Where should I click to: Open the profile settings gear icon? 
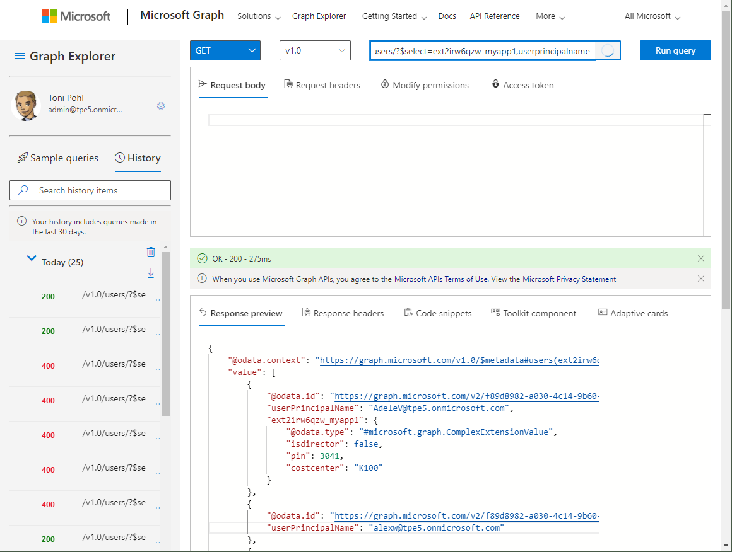(x=161, y=106)
